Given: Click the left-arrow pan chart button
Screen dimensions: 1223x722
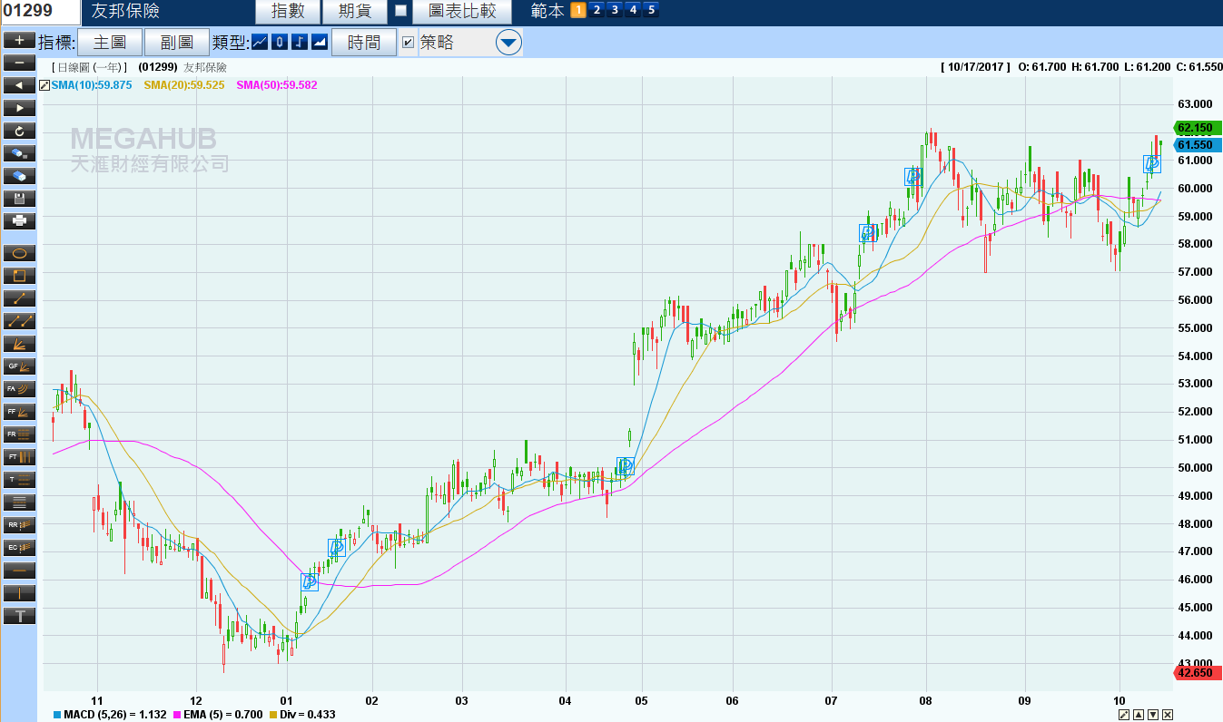Looking at the screenshot, I should coord(20,85).
